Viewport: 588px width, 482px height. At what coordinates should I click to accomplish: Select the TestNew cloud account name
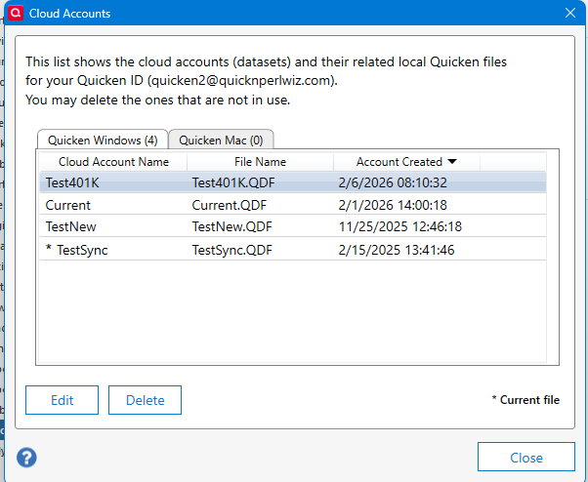tap(71, 226)
